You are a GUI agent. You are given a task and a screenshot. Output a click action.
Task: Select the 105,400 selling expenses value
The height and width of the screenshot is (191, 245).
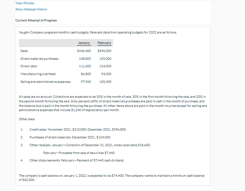pyautogui.click(x=105, y=82)
